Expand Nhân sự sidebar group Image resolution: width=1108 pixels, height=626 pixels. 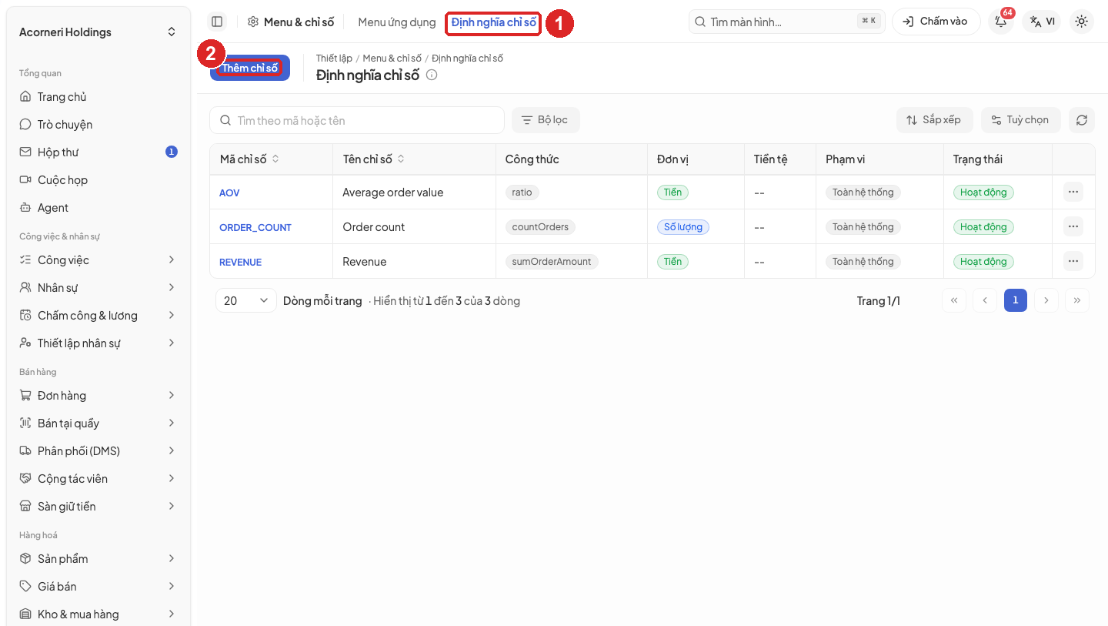[98, 288]
